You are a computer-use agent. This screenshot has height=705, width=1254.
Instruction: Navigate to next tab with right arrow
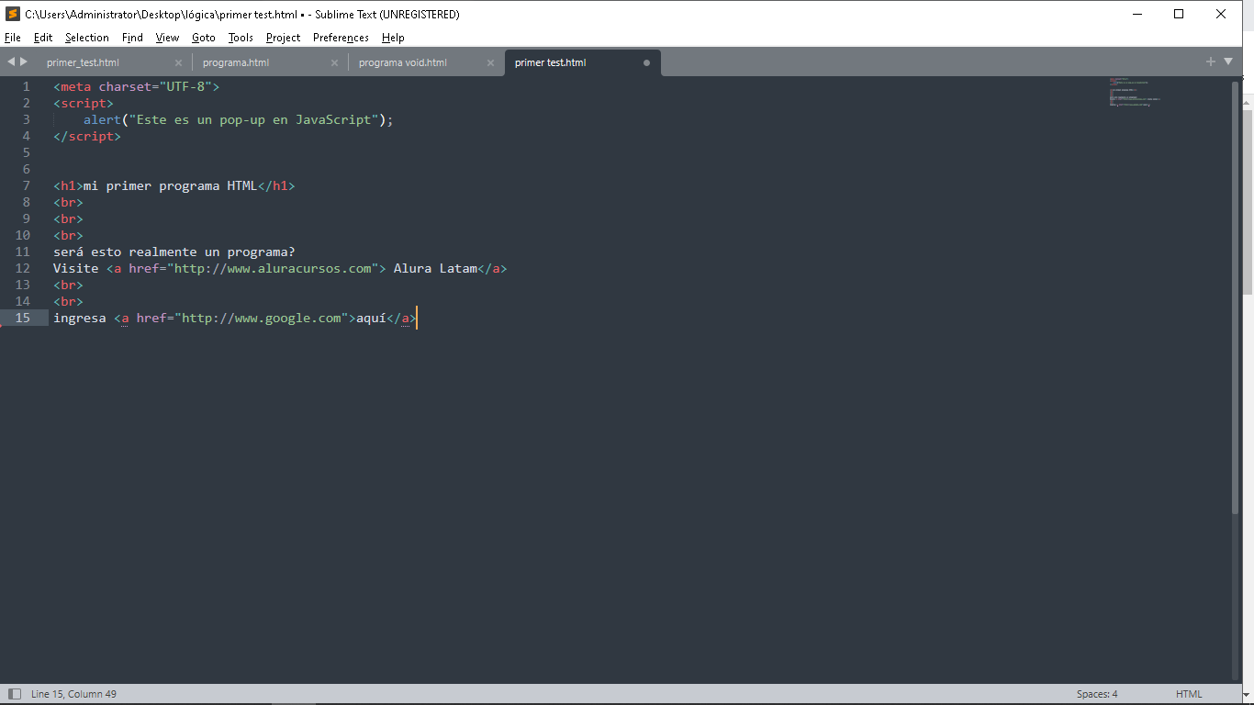pos(24,62)
